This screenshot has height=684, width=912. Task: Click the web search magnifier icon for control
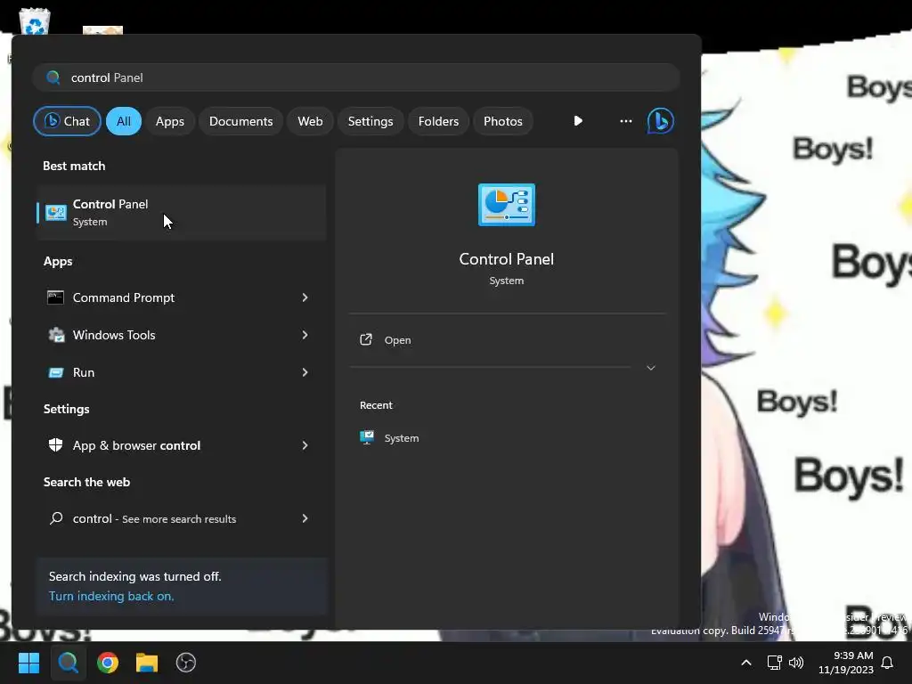coord(56,518)
